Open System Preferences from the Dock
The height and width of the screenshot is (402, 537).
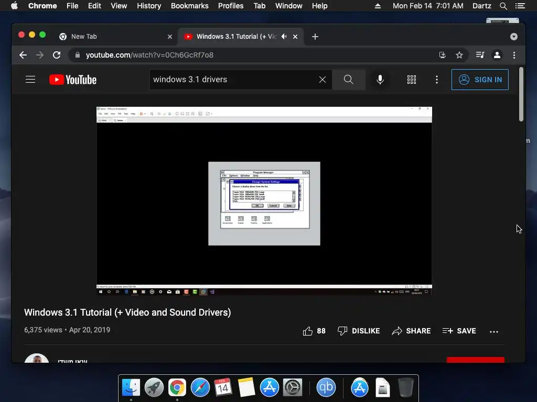coord(293,387)
